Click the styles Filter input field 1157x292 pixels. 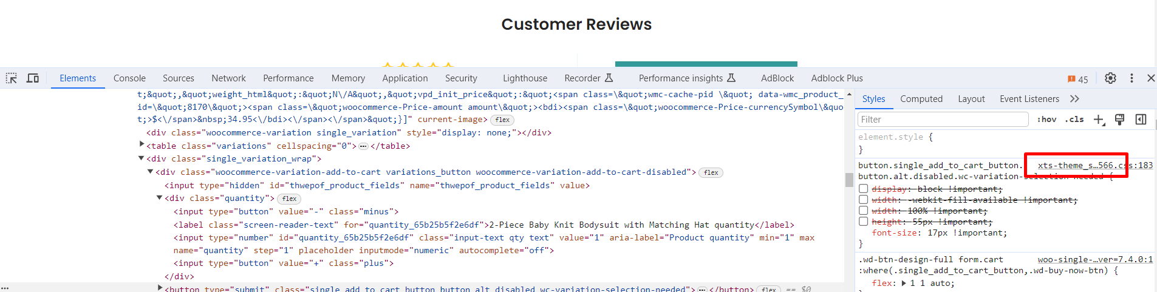pyautogui.click(x=943, y=120)
